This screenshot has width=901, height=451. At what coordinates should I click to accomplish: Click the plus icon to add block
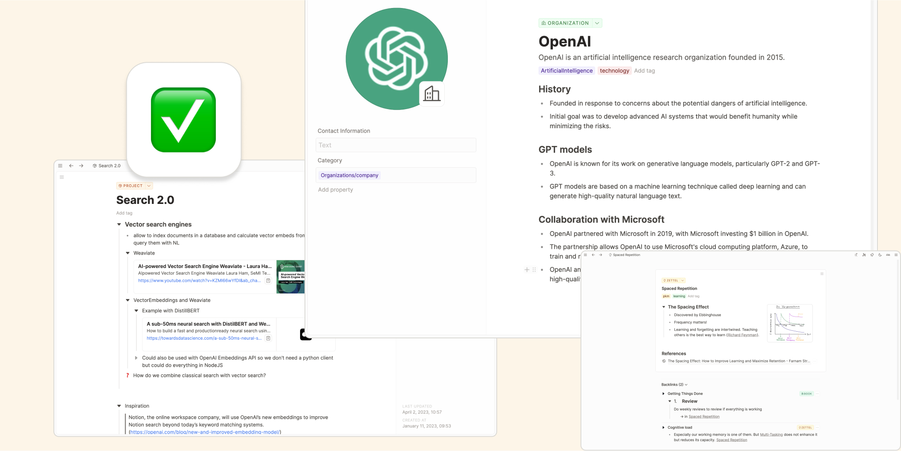527,270
